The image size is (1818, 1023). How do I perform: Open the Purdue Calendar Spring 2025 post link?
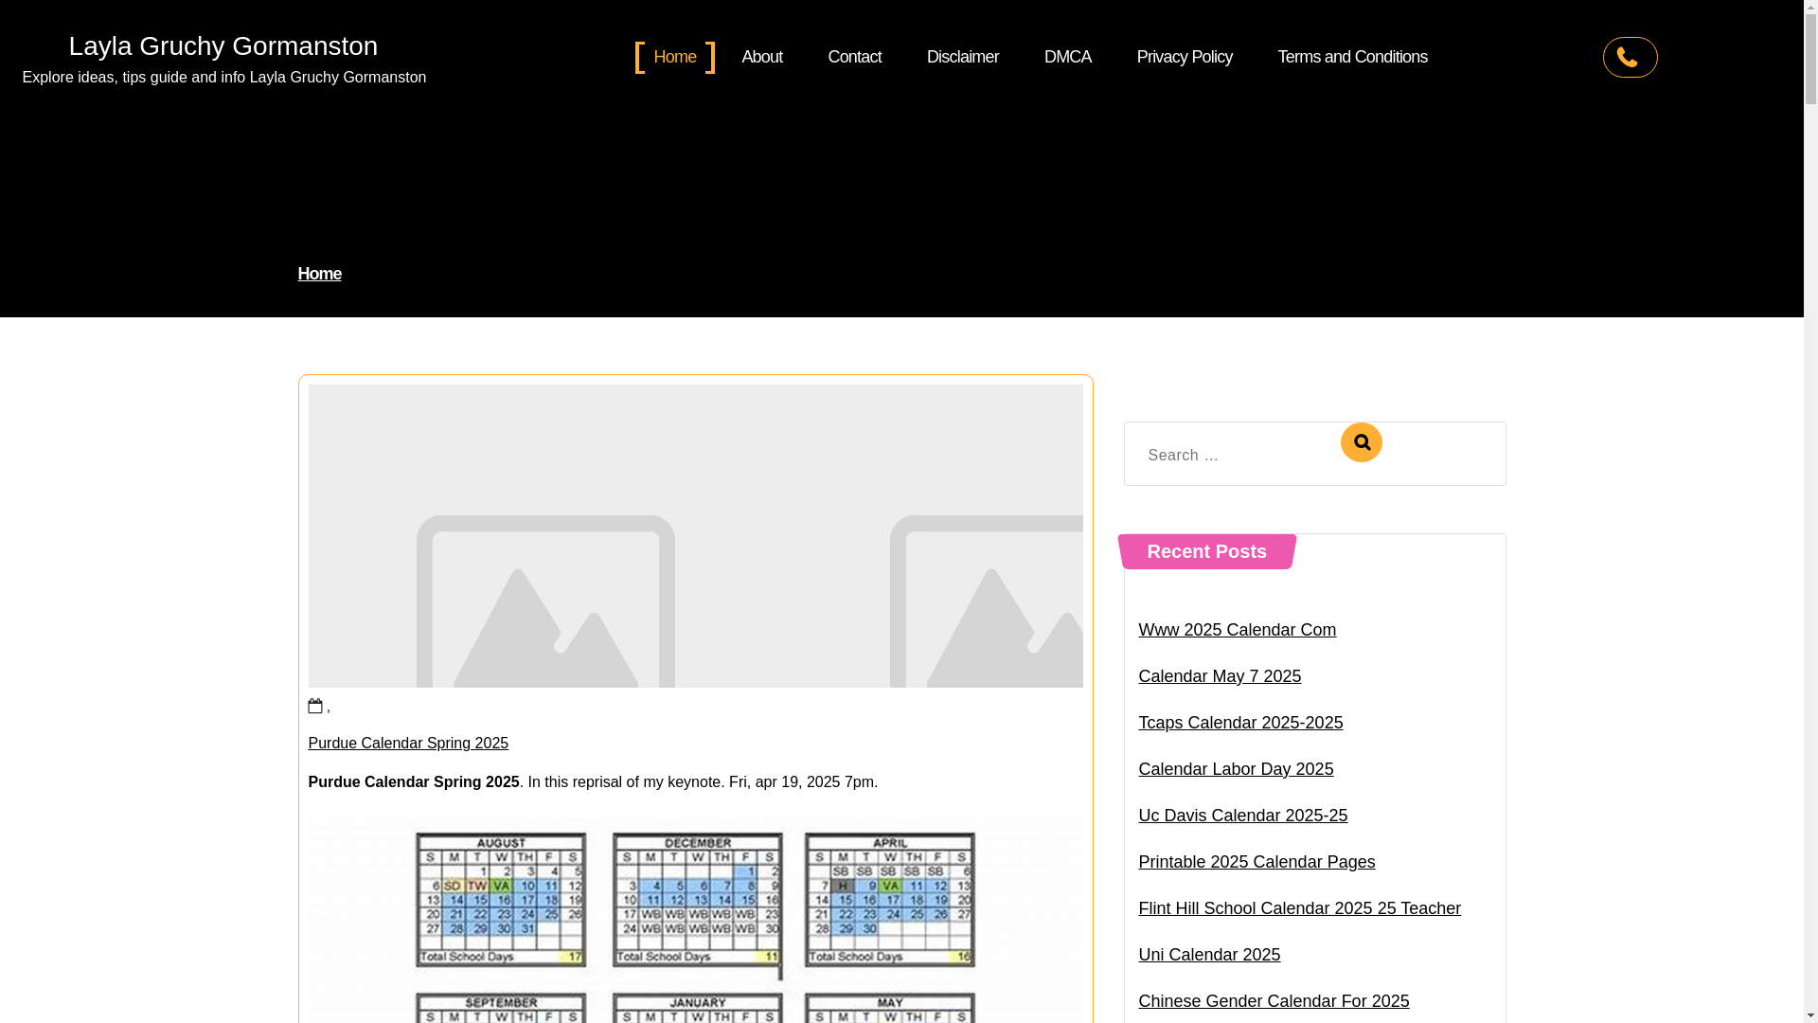pyautogui.click(x=408, y=743)
